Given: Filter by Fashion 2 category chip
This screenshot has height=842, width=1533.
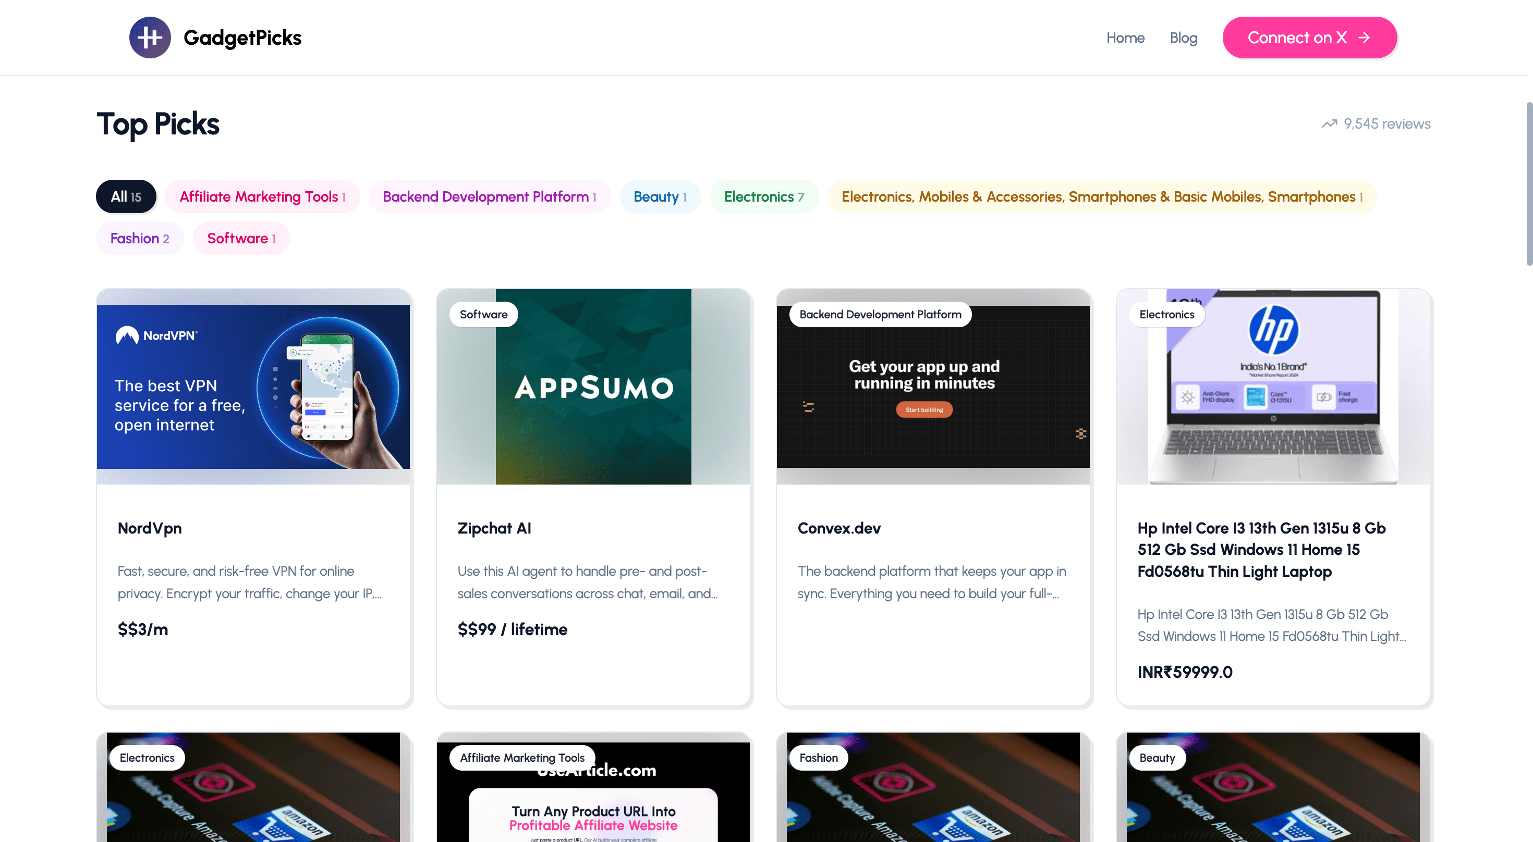Looking at the screenshot, I should [140, 238].
